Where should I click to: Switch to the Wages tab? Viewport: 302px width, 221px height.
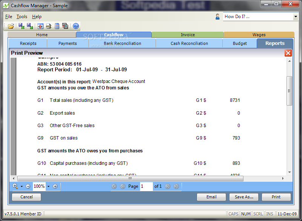[x=259, y=35]
